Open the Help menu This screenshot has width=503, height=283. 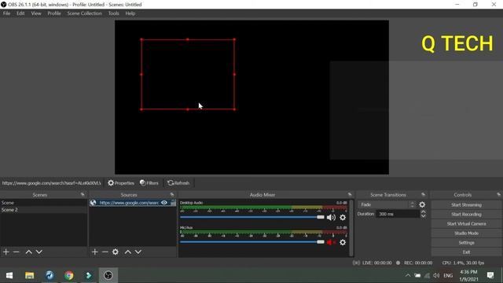coord(130,13)
